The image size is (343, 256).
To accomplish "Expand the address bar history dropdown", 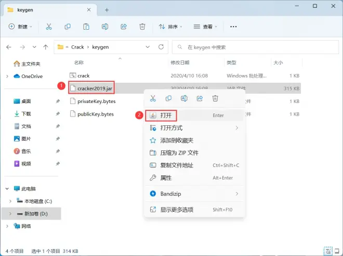I will (x=148, y=47).
